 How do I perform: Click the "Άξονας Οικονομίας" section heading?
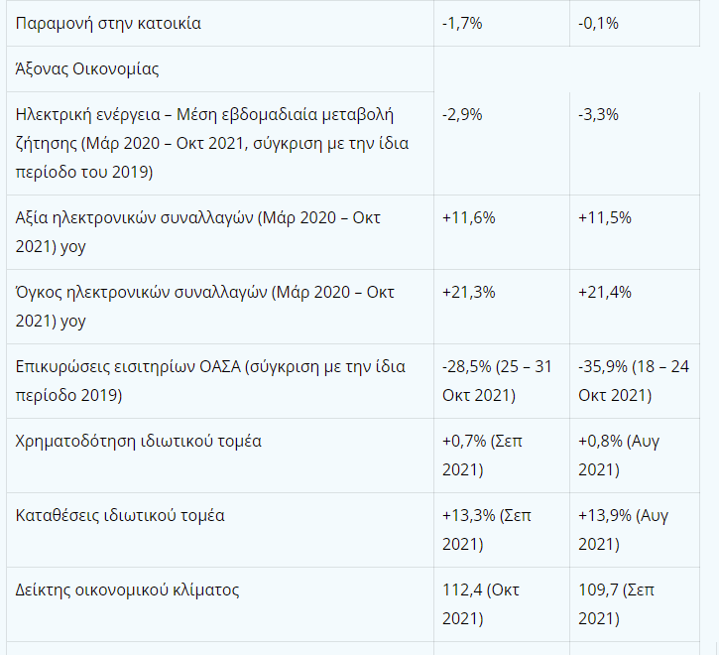87,69
